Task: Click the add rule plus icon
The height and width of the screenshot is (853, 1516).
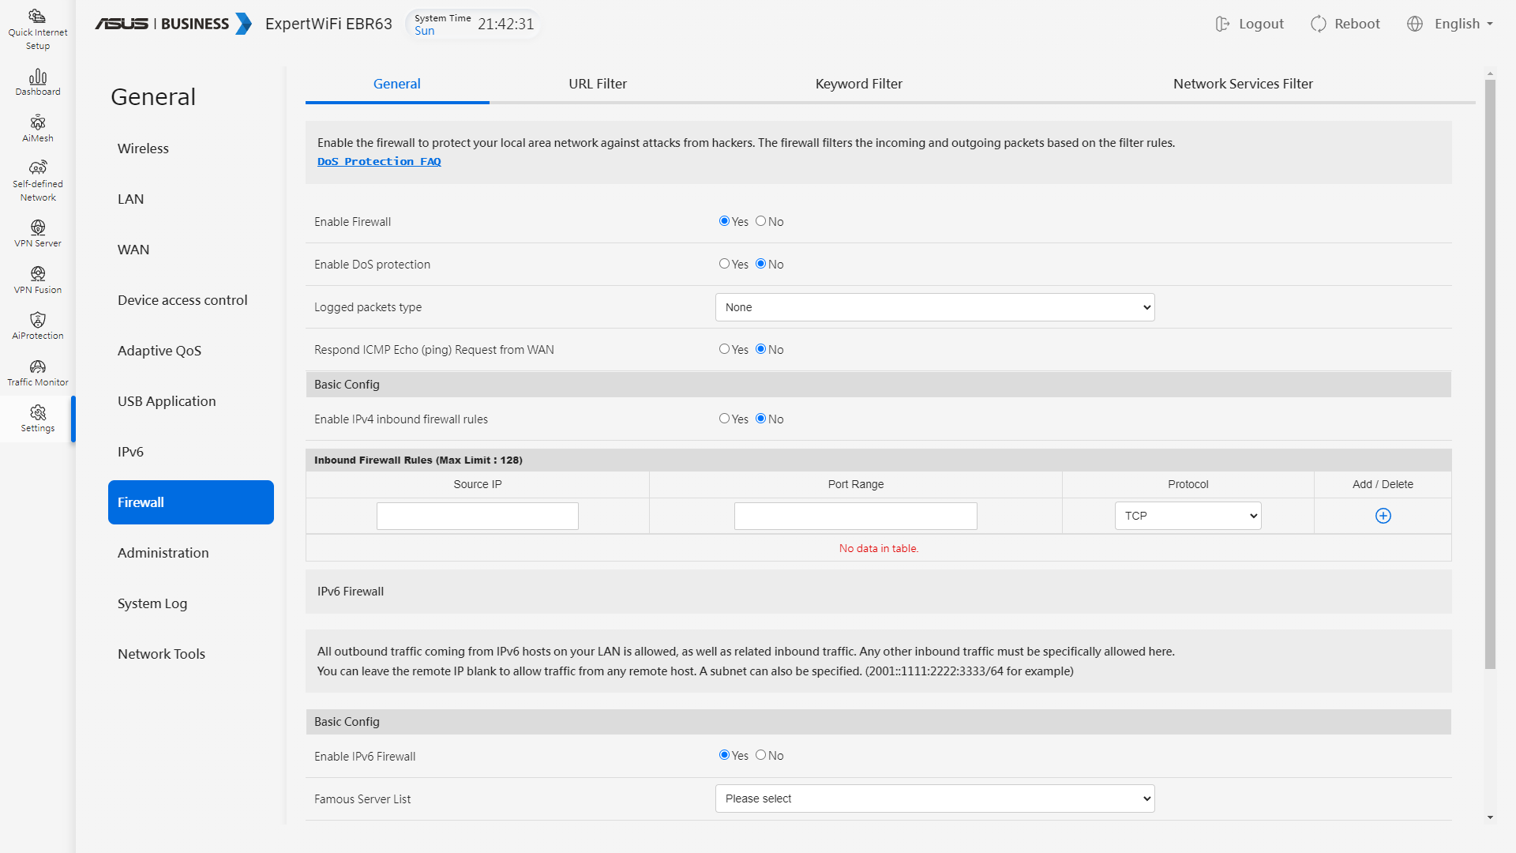Action: (x=1383, y=516)
